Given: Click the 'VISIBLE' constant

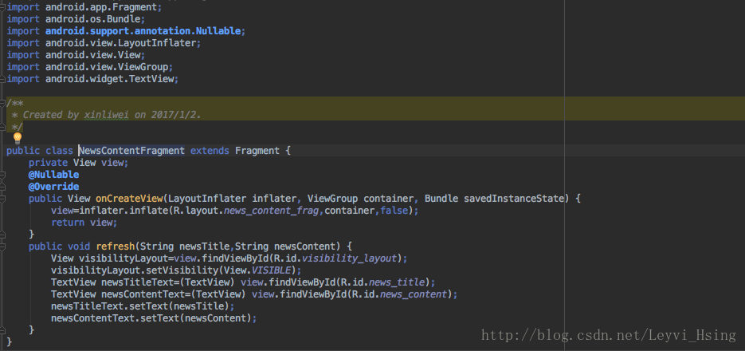Looking at the screenshot, I should [x=271, y=270].
